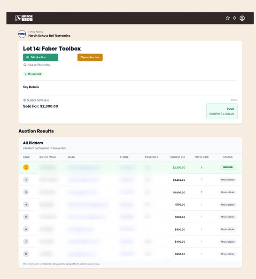Click the Cancel Auction button
This screenshot has width=256, height=279.
[90, 57]
